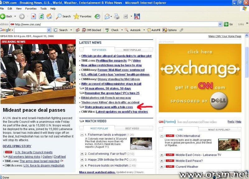Viewport: 249px width, 179px height.
Task: Collapse the Fisherman lands a whopper video
Action: point(82,135)
